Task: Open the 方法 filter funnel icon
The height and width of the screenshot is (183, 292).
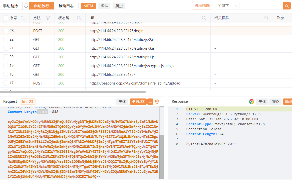Action: pos(48,18)
